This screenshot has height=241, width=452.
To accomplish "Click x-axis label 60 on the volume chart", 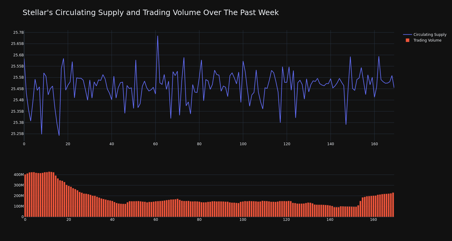I will [x=156, y=220].
